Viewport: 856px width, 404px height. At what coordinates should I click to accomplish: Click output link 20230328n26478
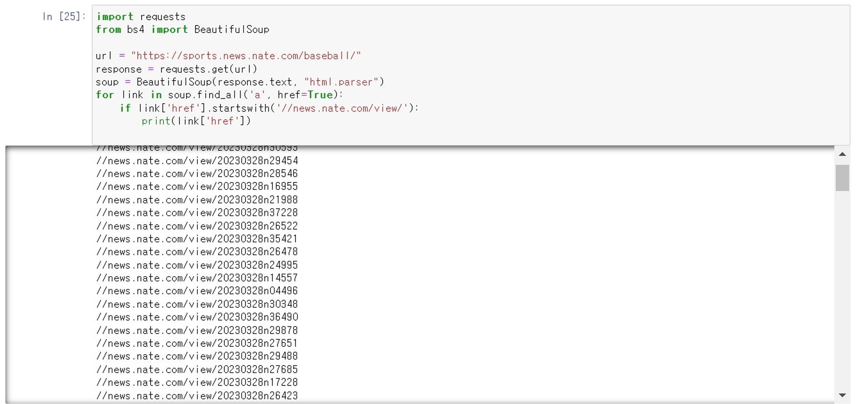[x=197, y=252]
